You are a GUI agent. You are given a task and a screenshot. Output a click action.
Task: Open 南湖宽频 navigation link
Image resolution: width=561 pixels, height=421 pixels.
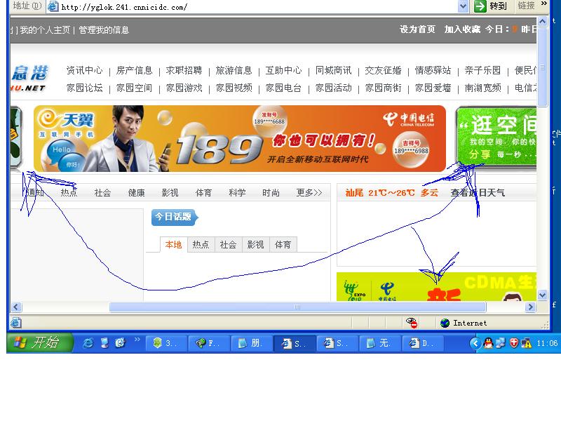coord(482,88)
